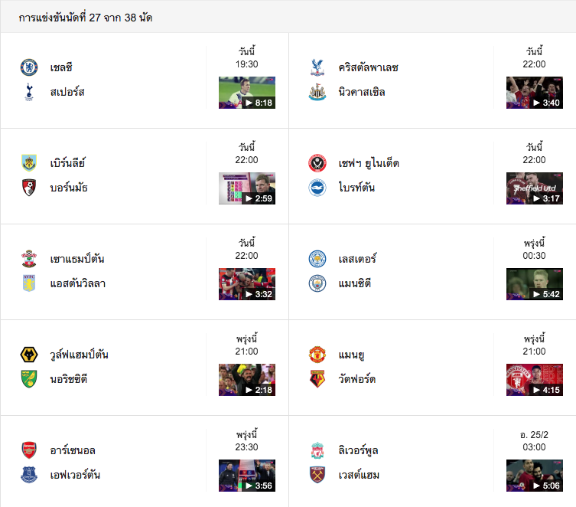Click the matchday 27 of 38 header

click(x=85, y=18)
